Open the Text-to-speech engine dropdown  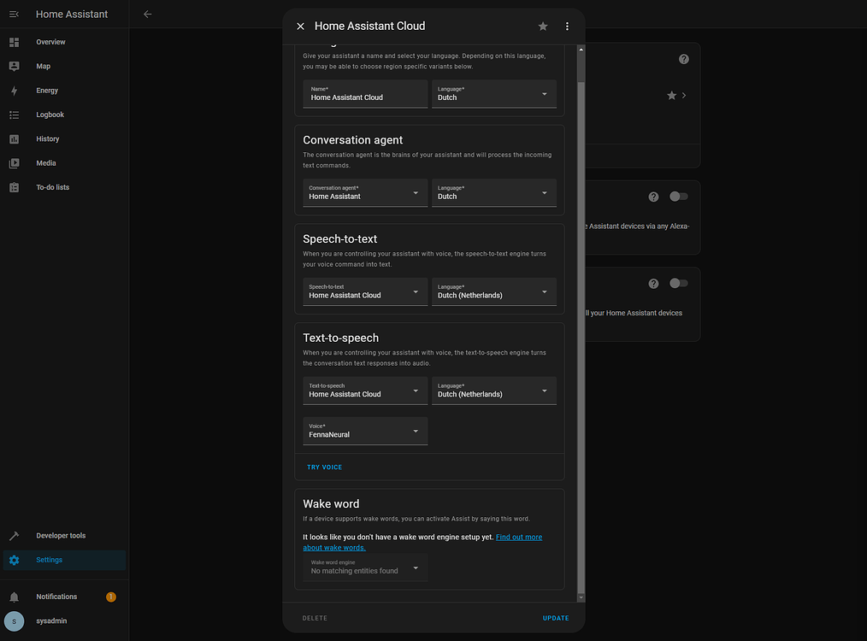[365, 391]
